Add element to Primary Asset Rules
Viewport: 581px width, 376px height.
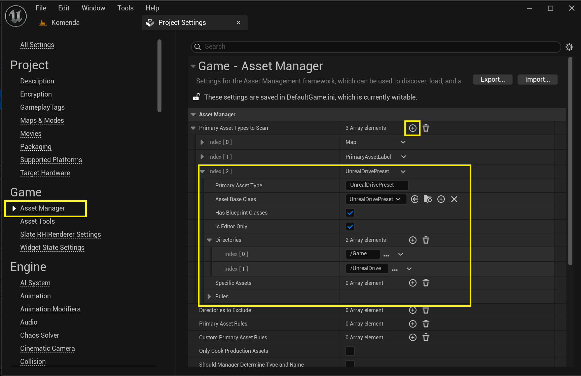tap(413, 324)
